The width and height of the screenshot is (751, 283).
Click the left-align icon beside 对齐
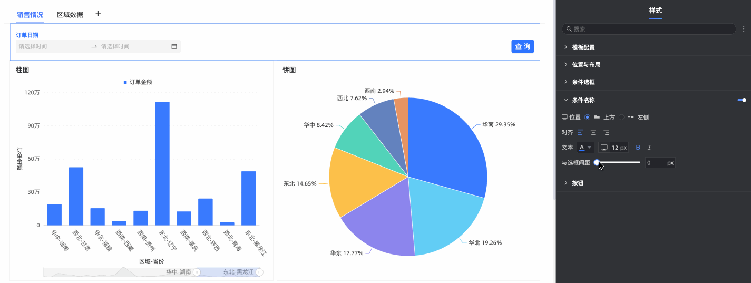pyautogui.click(x=581, y=132)
